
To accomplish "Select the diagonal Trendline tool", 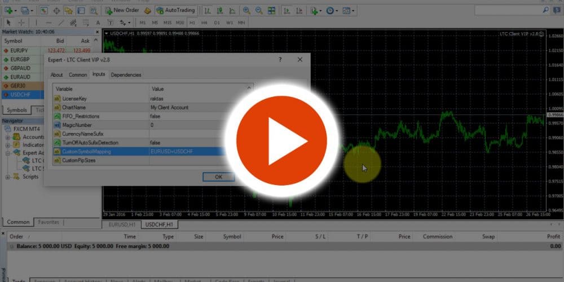I will [x=61, y=23].
